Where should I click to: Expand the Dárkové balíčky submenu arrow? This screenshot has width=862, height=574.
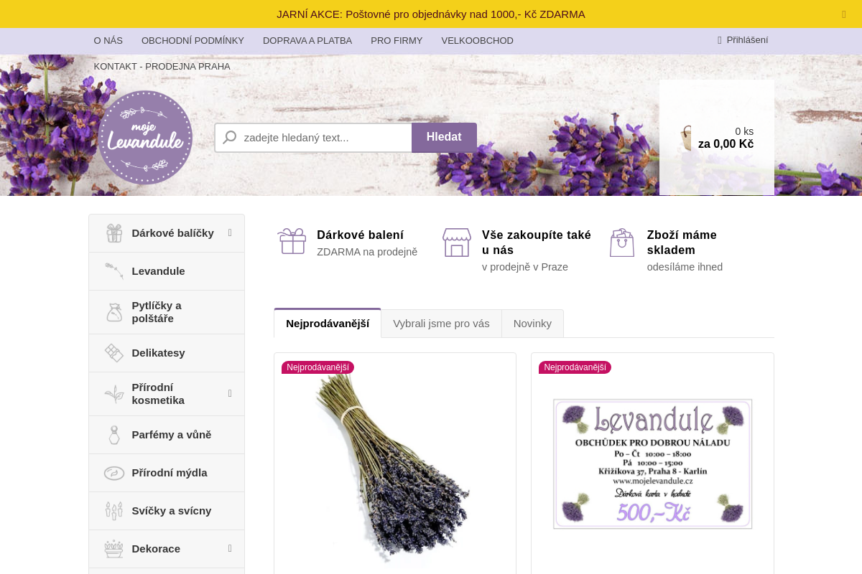tap(230, 232)
